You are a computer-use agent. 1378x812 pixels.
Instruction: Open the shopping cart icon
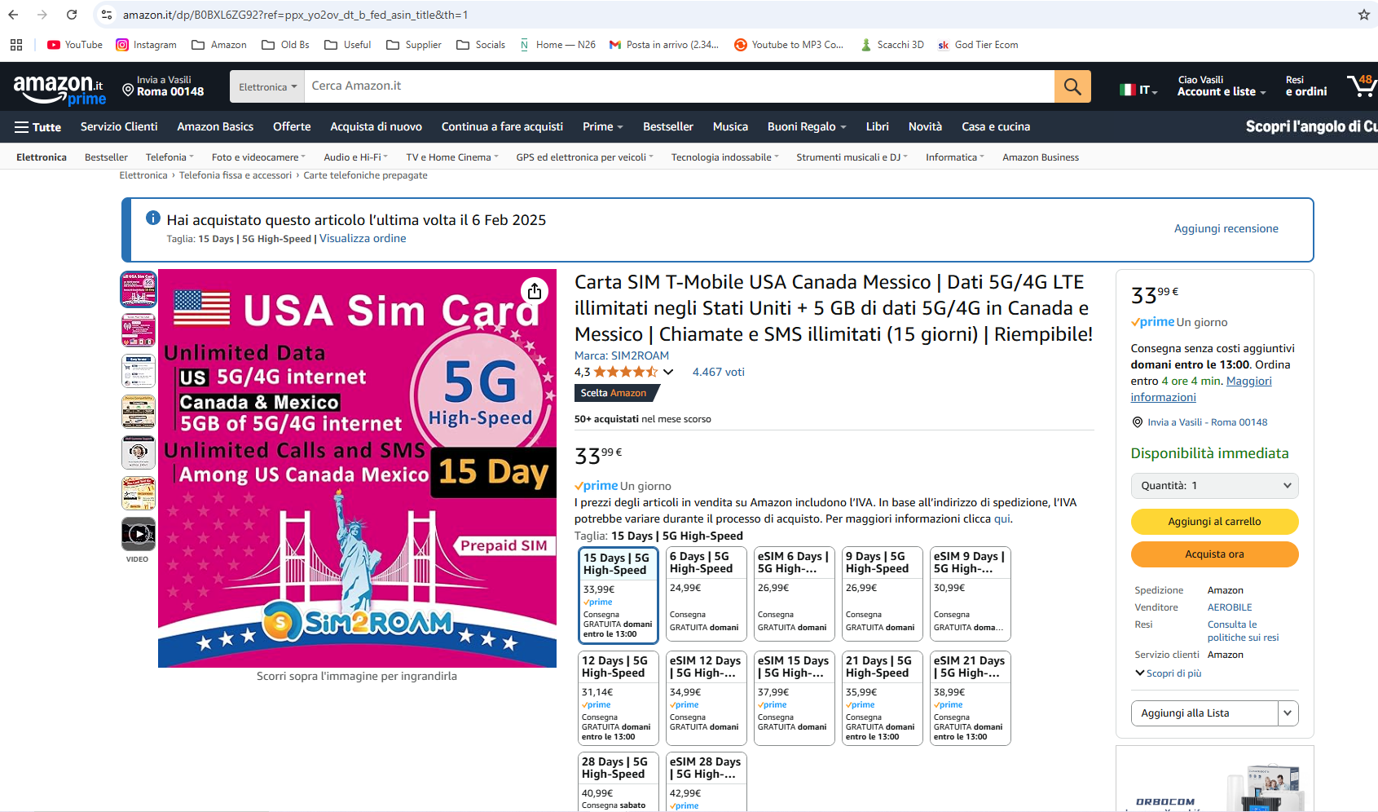pos(1362,86)
